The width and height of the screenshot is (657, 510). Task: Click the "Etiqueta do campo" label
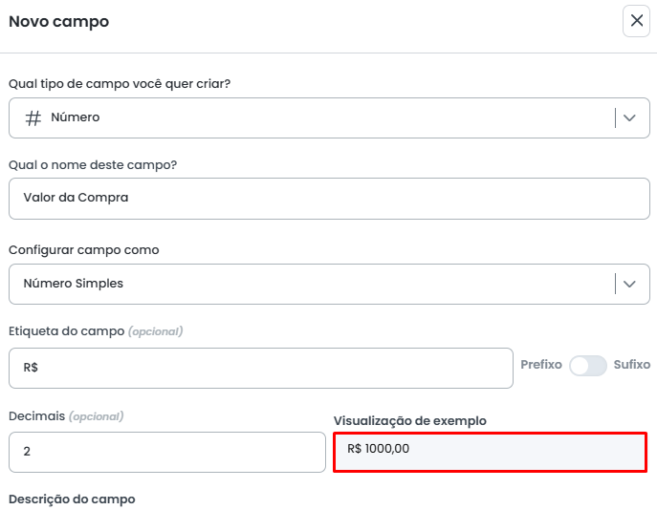pyautogui.click(x=66, y=331)
